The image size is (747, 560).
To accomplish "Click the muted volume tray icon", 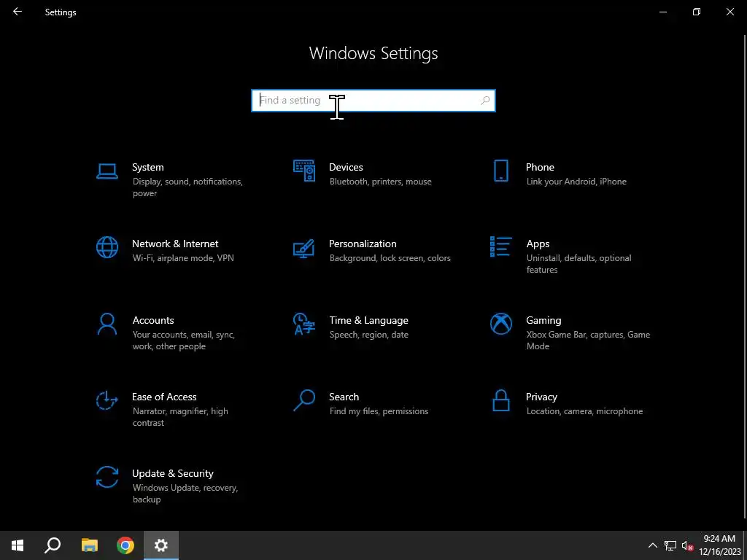I will (x=687, y=545).
